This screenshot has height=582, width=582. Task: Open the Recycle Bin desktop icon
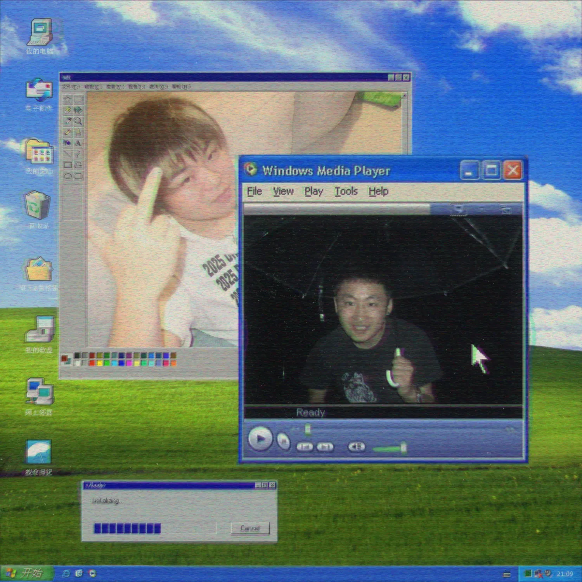38,206
